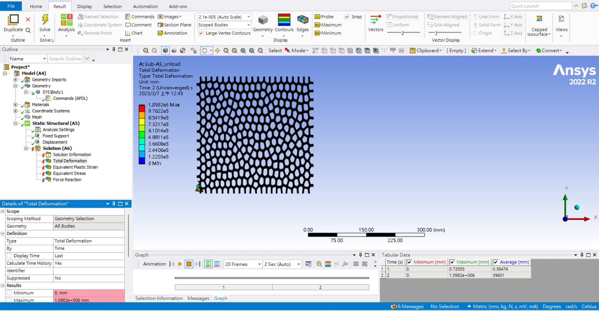The image size is (599, 311).
Task: Click the Vectors display icon
Action: (375, 20)
